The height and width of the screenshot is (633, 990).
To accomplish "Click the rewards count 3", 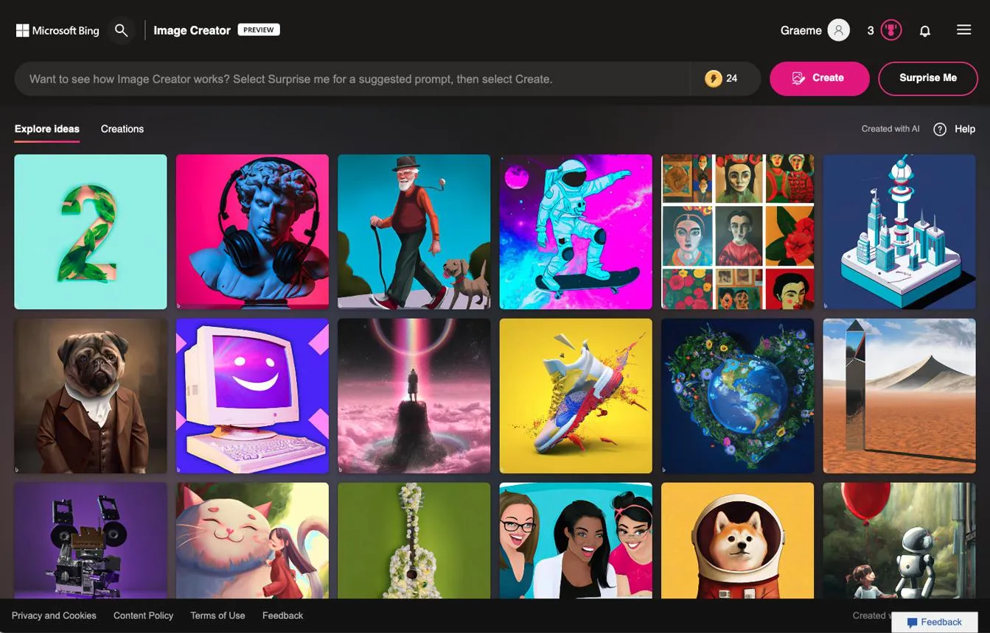I will [x=871, y=30].
